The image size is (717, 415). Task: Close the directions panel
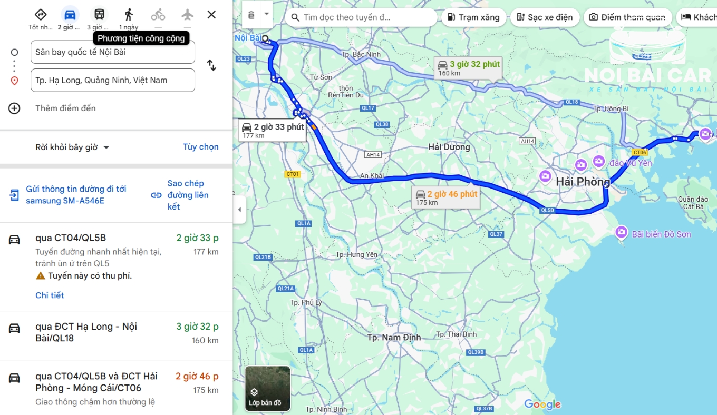coord(211,15)
